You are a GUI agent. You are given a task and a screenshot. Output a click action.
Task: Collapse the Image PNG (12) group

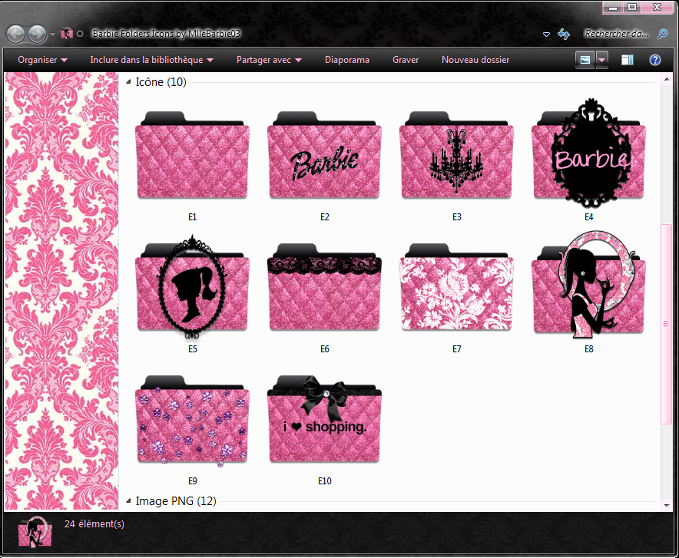[x=128, y=501]
